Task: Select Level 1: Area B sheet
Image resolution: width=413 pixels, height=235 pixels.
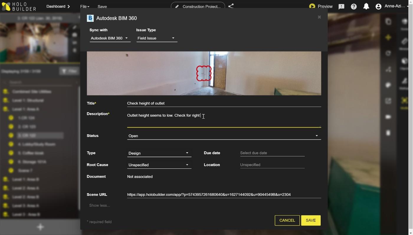Action: pyautogui.click(x=25, y=179)
